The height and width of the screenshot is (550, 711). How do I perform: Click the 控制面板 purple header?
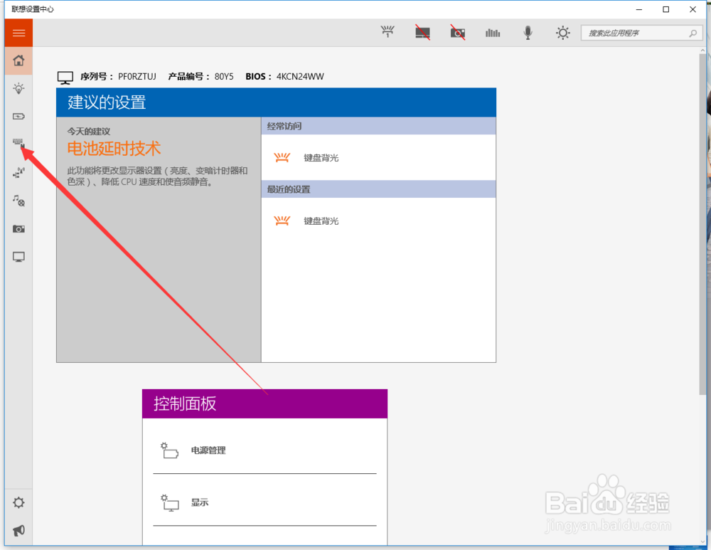pyautogui.click(x=264, y=403)
